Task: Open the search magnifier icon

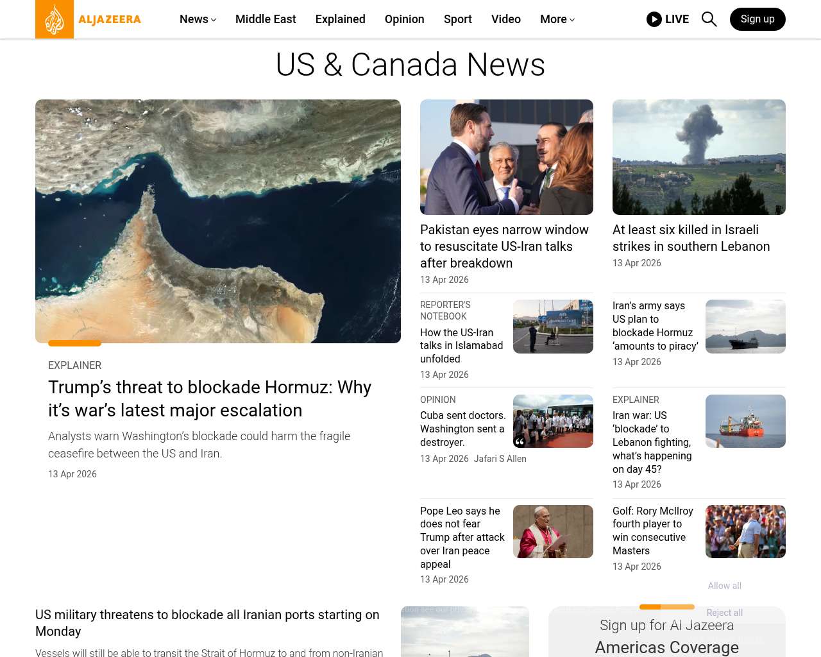Action: [x=709, y=19]
